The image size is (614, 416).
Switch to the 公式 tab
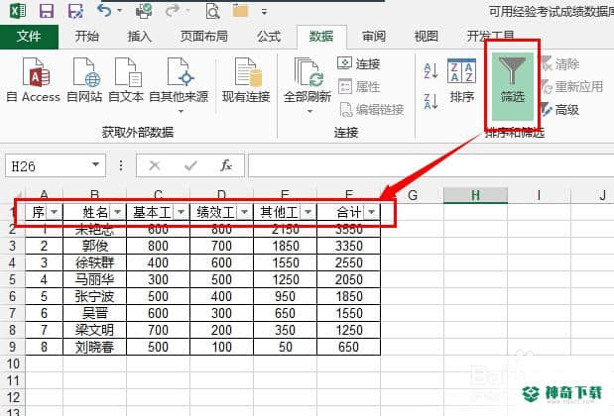point(269,37)
